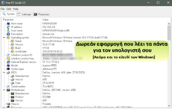This screenshot has width=172, height=109.
Task: Switch to the Processes tab
Action: coord(41,14)
